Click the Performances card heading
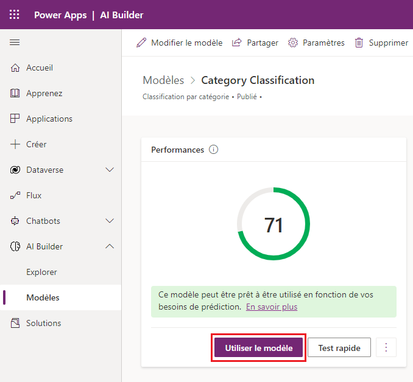 [177, 150]
